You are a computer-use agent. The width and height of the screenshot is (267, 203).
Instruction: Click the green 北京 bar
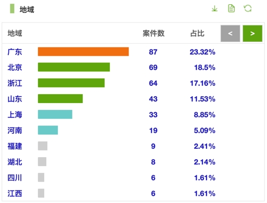click(74, 67)
